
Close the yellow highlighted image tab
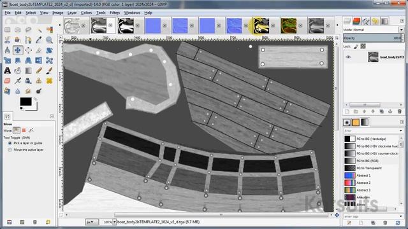tap(273, 25)
